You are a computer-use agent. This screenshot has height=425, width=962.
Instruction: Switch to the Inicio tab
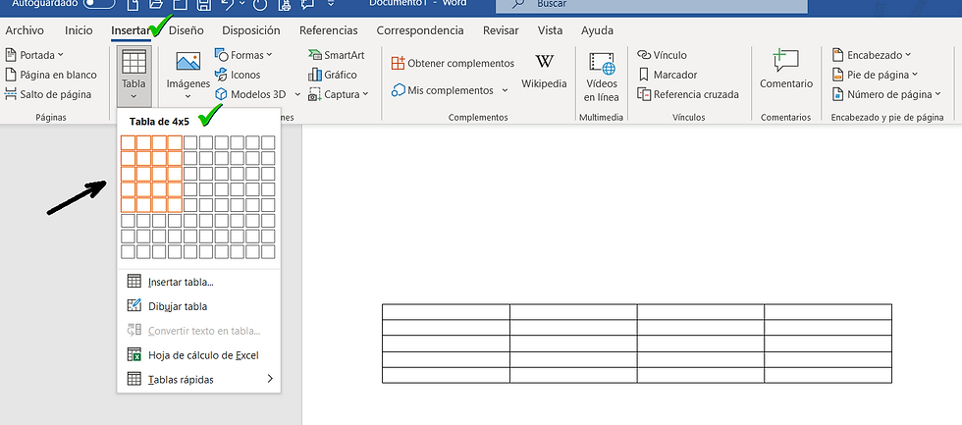tap(79, 30)
